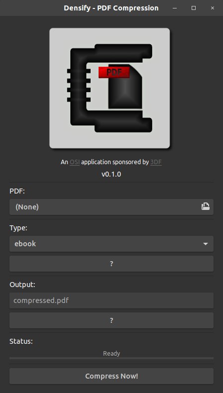The image size is (223, 393).
Task: Choose a PDF via the (None) selector
Action: coord(111,207)
